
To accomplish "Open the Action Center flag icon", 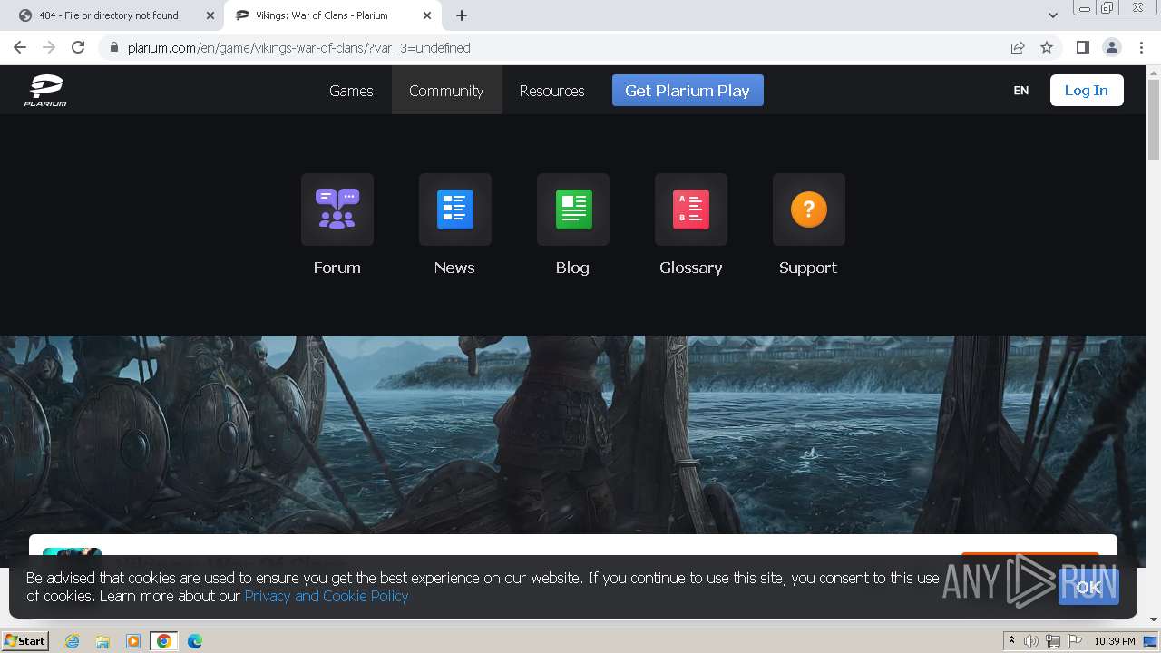I will (x=1073, y=641).
